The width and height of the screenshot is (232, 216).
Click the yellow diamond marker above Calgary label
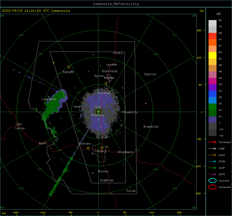pyautogui.click(x=102, y=148)
